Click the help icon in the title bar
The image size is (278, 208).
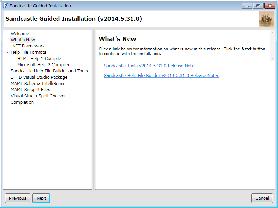tap(6, 6)
